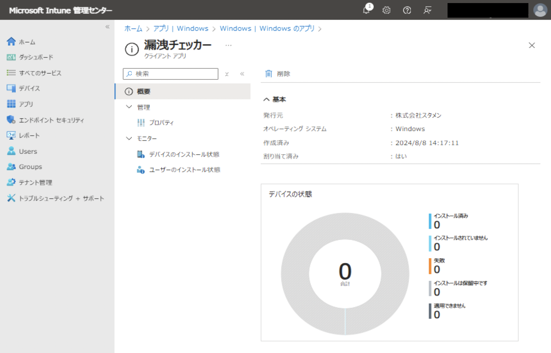Image resolution: width=551 pixels, height=353 pixels.
Task: Click the Windows operating system value
Action: click(x=410, y=129)
